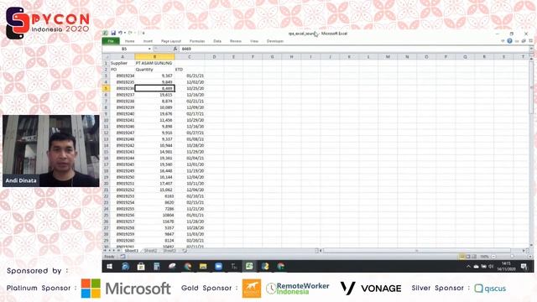Open the Python taskbar icon

265,267
